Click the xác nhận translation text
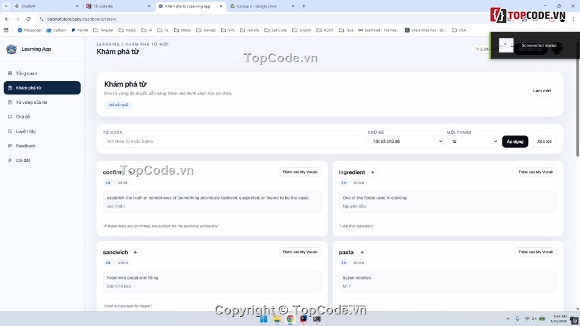This screenshot has width=580, height=326. click(x=116, y=206)
